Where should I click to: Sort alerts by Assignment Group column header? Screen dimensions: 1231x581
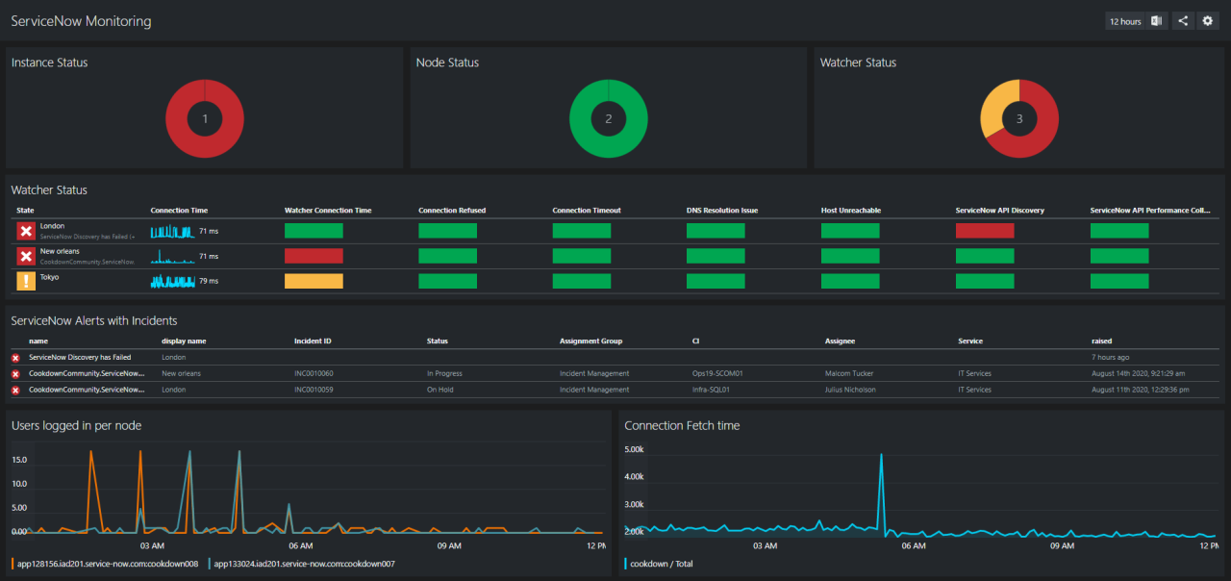coord(590,341)
